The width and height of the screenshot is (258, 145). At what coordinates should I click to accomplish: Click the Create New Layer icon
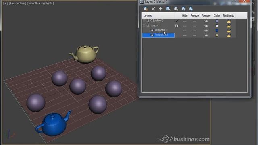tap(146, 9)
